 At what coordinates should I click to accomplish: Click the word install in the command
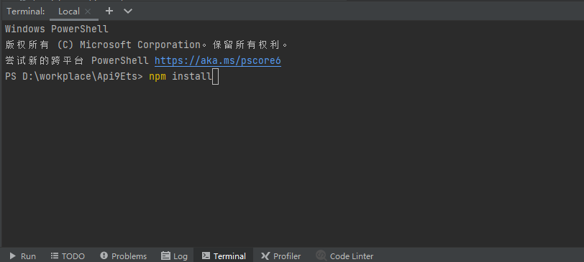coord(192,77)
